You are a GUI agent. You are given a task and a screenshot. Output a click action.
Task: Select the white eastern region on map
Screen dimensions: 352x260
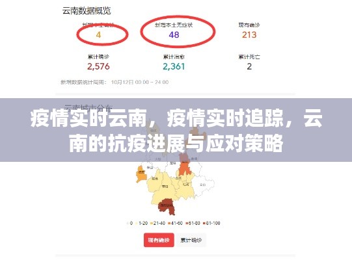(x=203, y=185)
